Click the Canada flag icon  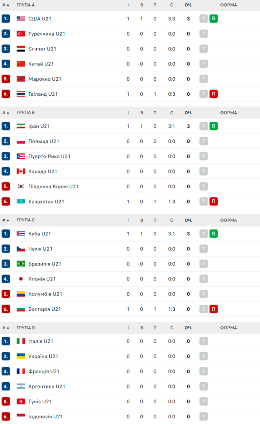tap(21, 171)
